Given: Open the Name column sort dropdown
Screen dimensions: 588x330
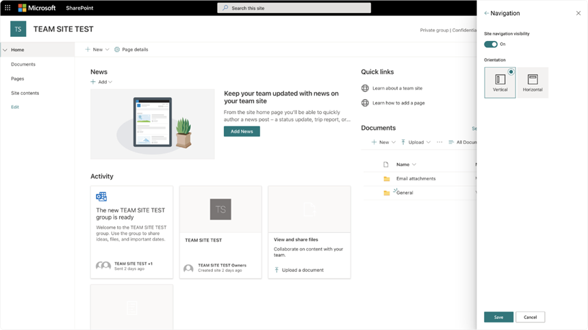Looking at the screenshot, I should point(406,165).
